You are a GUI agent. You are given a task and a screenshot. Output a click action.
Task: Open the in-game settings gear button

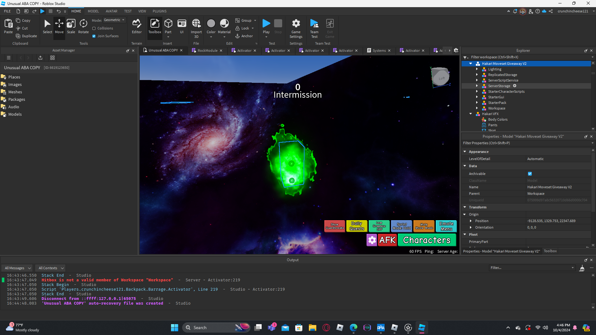click(372, 240)
